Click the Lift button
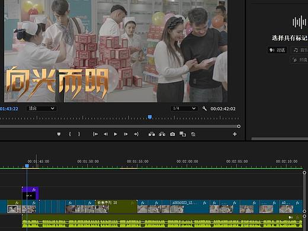 pos(152,134)
